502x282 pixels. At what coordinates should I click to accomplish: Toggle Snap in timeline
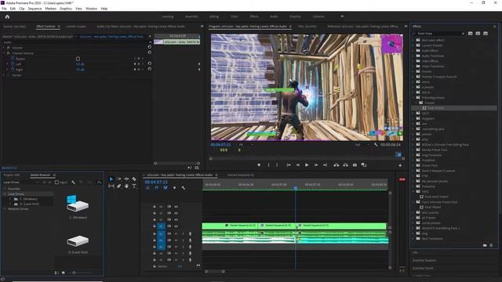156,188
